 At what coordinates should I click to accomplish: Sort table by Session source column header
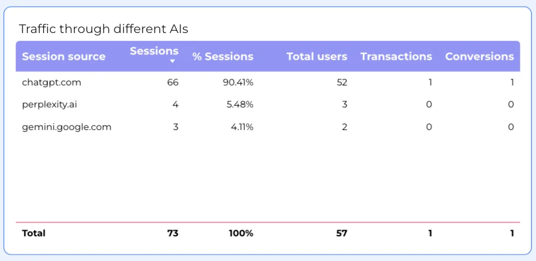coord(64,56)
